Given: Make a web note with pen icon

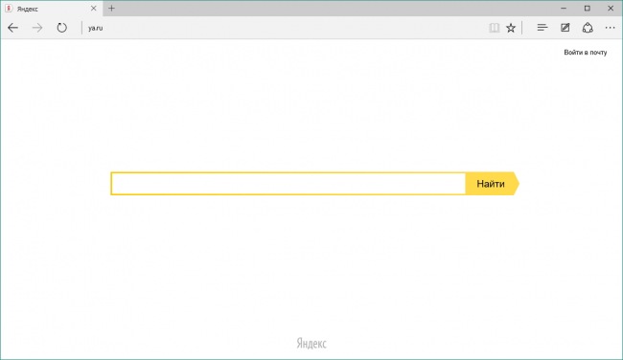Looking at the screenshot, I should coord(565,28).
